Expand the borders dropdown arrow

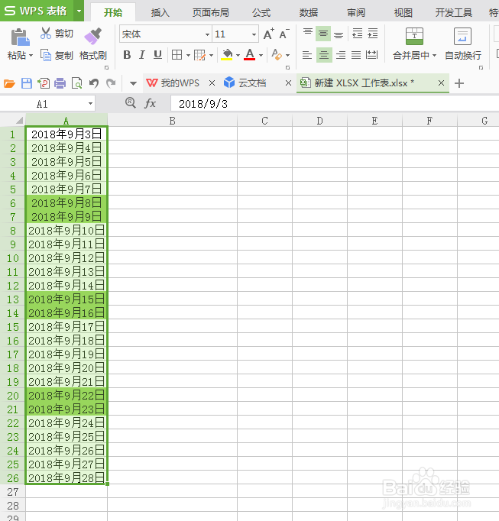188,56
